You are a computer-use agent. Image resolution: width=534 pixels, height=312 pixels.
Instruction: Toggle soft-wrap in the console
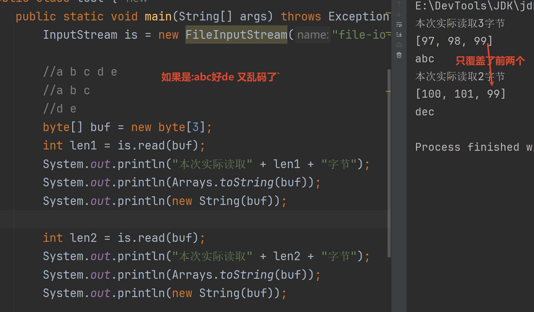click(399, 25)
